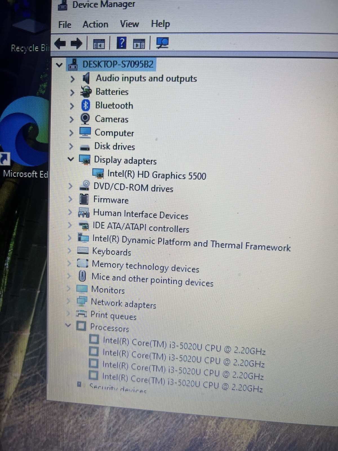
Task: Expand the Cameras category arrow
Action: click(72, 120)
